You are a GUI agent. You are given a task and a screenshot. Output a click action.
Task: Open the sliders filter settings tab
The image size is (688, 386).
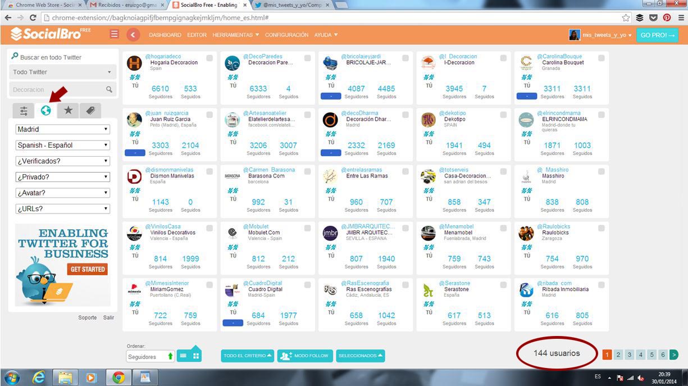click(24, 111)
